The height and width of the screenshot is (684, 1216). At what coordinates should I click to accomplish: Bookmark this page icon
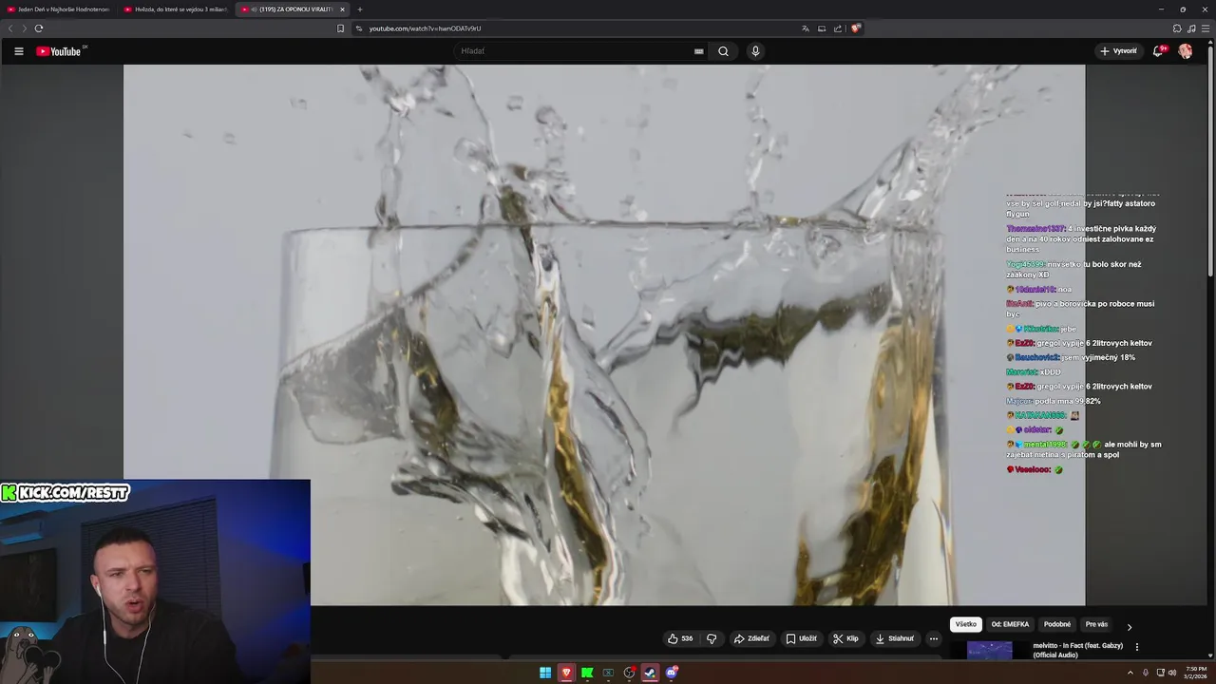340,28
